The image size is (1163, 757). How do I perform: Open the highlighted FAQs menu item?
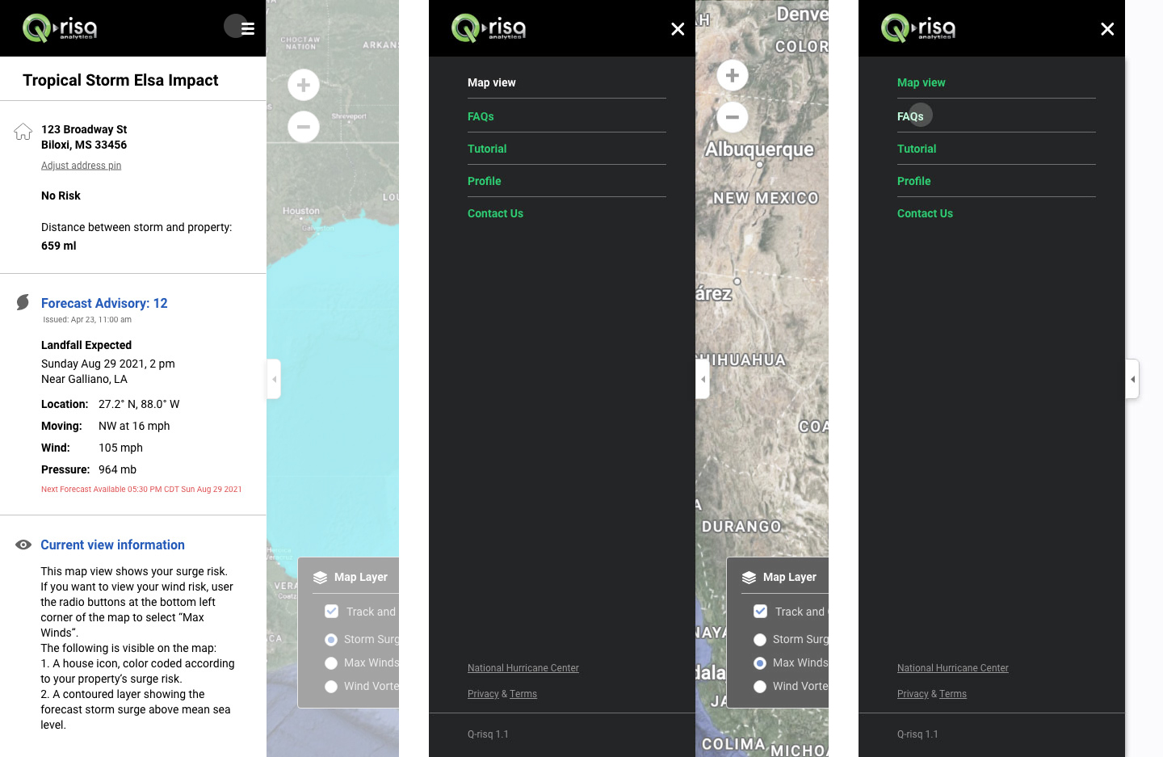[x=910, y=116]
